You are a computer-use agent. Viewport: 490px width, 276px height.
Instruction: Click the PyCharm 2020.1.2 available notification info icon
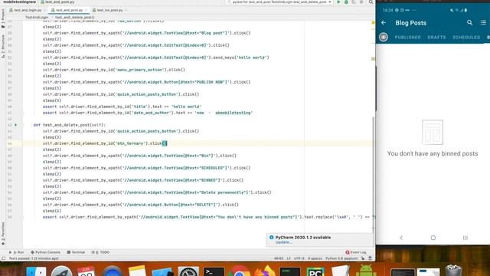[x=271, y=238]
